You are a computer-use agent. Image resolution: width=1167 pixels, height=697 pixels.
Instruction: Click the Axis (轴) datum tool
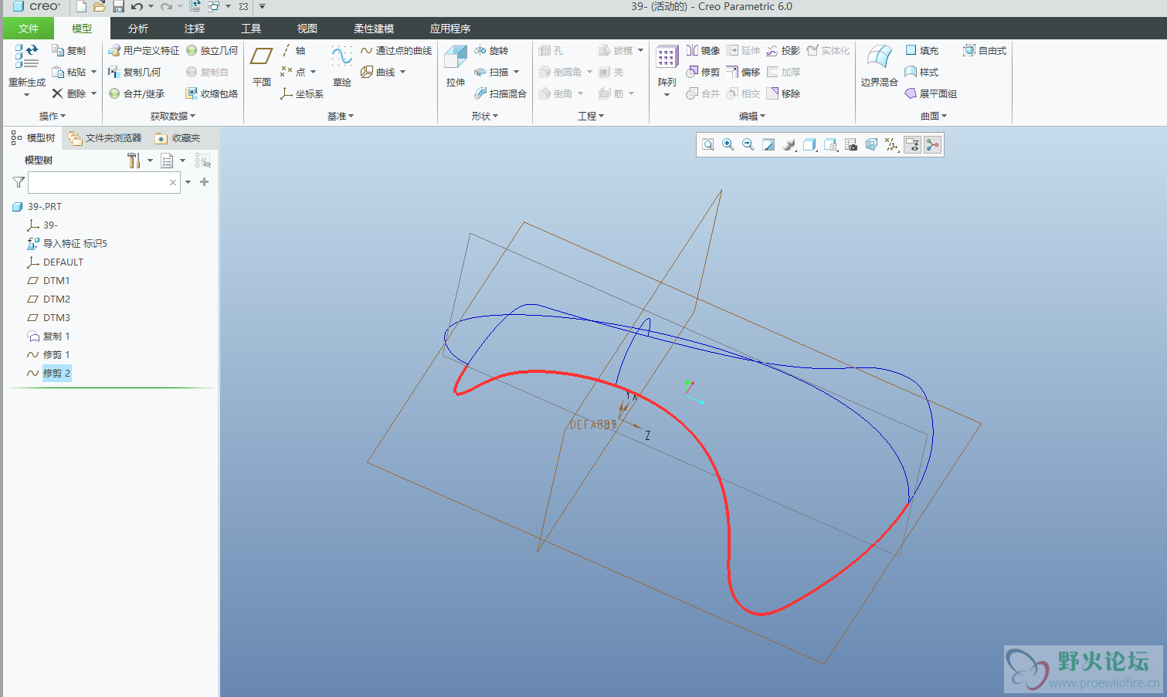point(293,50)
